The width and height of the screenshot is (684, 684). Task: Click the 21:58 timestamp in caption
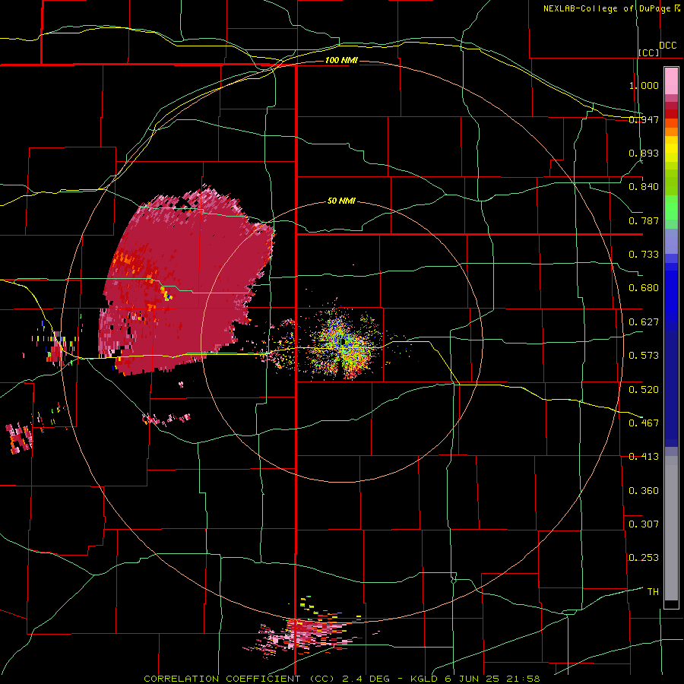point(524,679)
